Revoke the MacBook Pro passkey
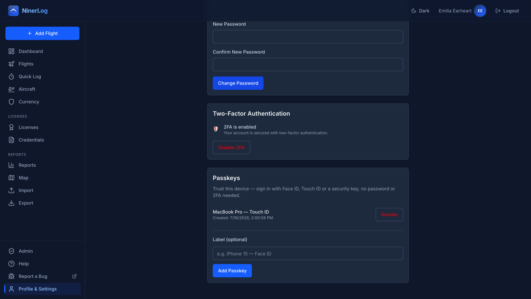 click(x=389, y=214)
